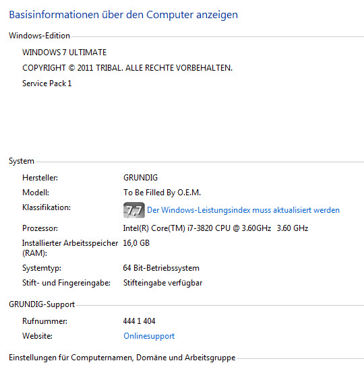Click the copyright 2011 TRIBAL line
Image resolution: width=364 pixels, height=365 pixels.
click(x=127, y=68)
